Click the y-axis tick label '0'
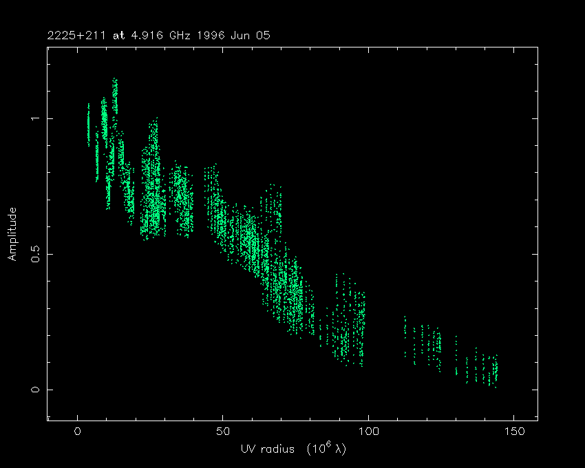The width and height of the screenshot is (585, 468). tap(31, 390)
